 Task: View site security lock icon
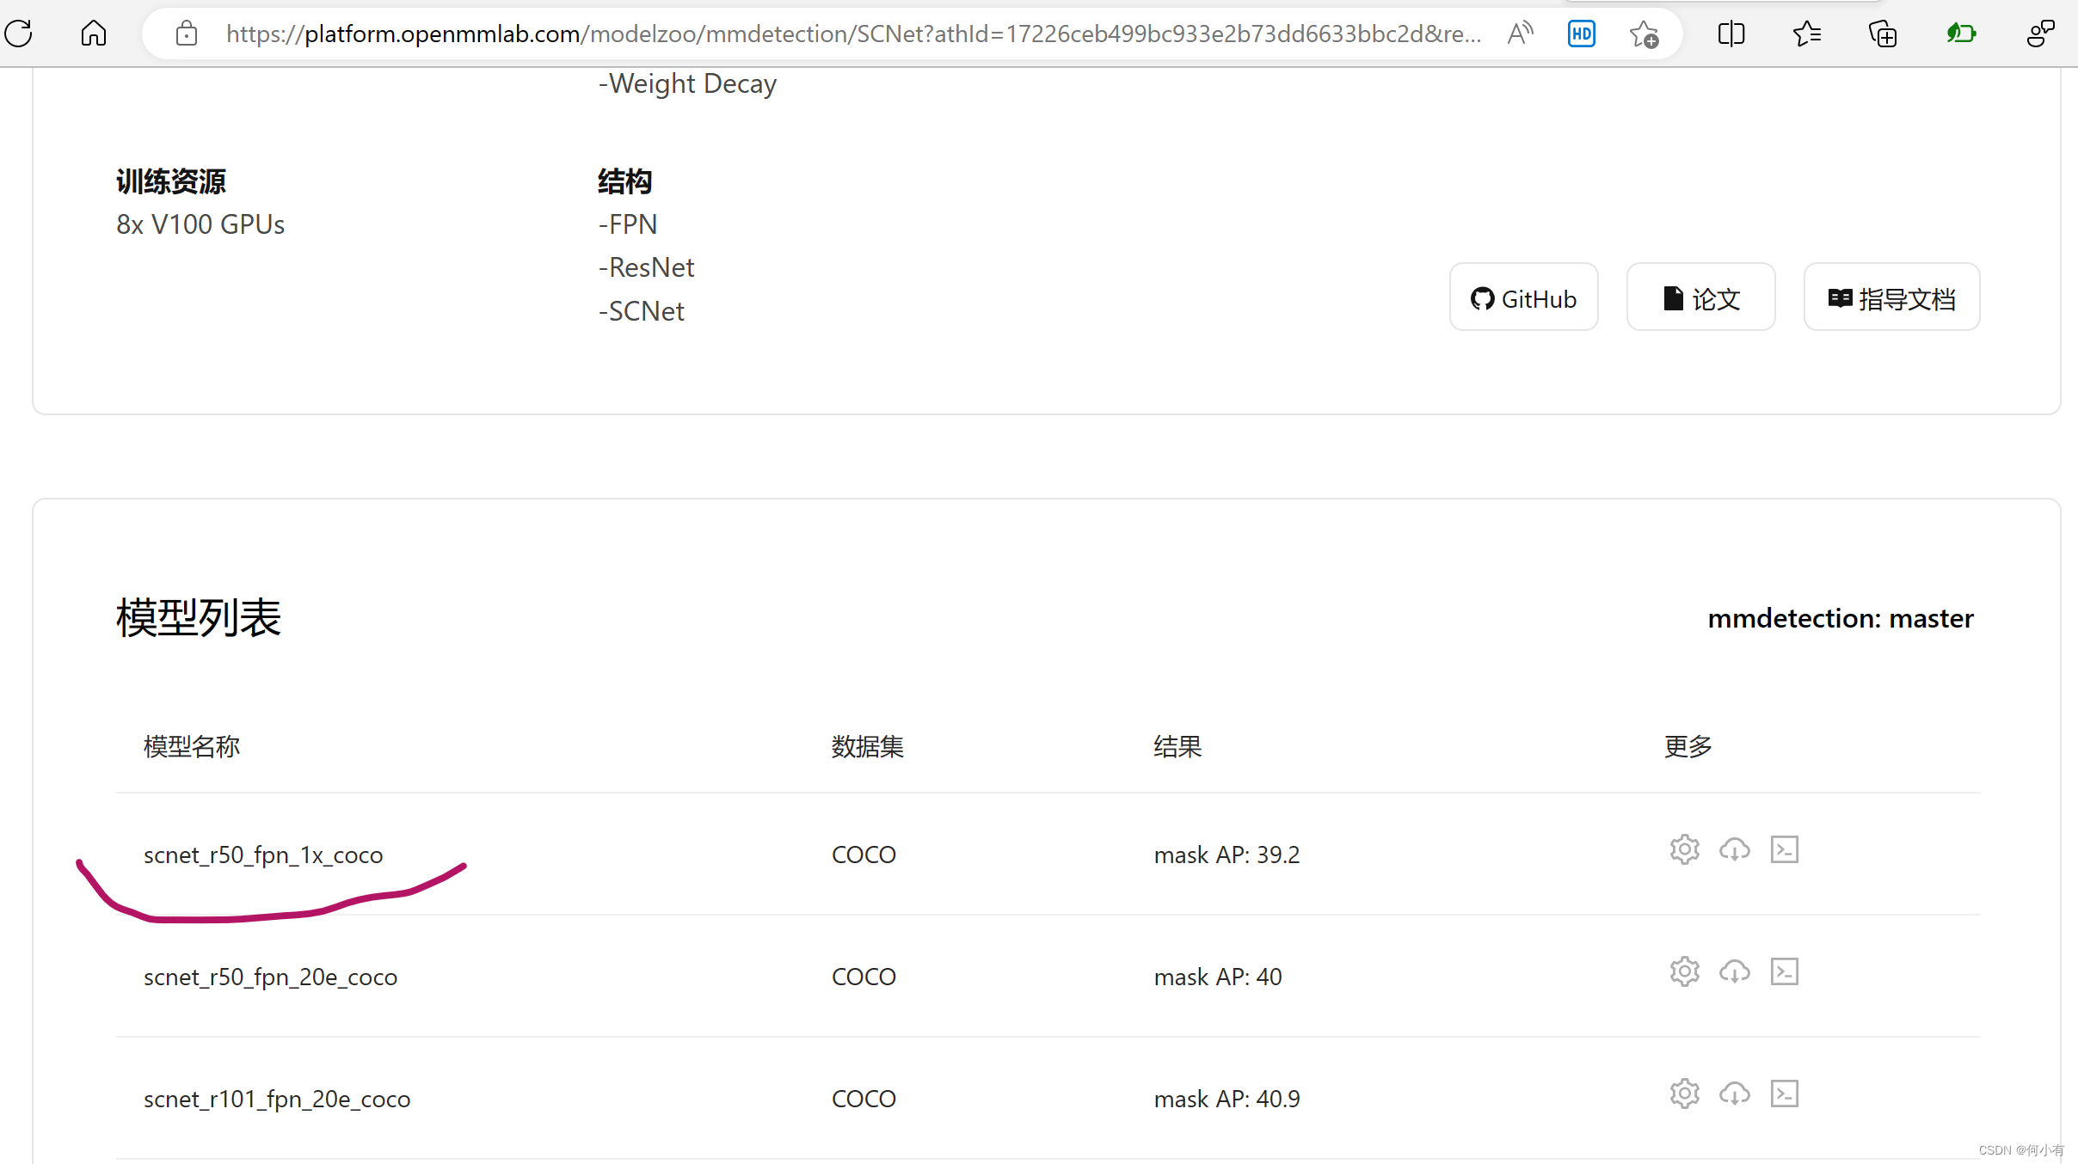tap(186, 34)
